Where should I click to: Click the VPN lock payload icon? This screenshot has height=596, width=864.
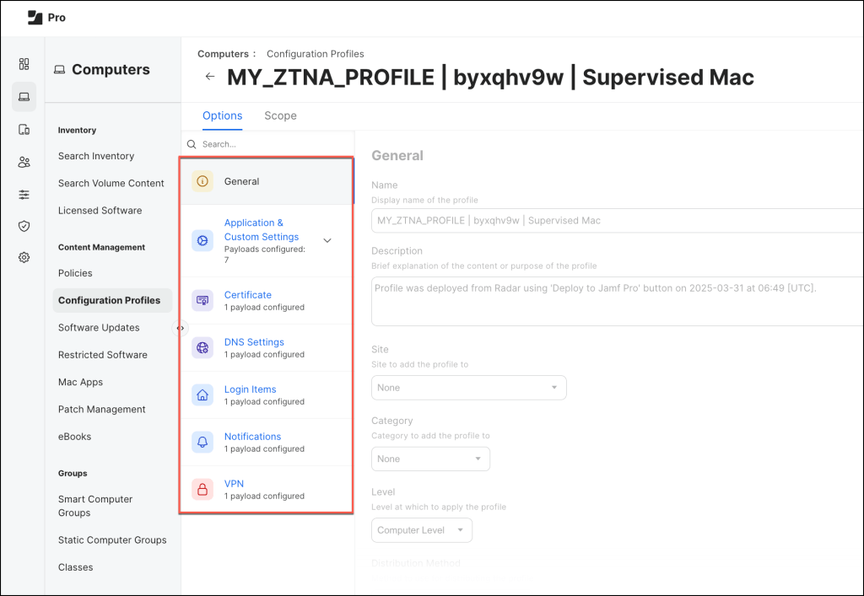tap(202, 490)
